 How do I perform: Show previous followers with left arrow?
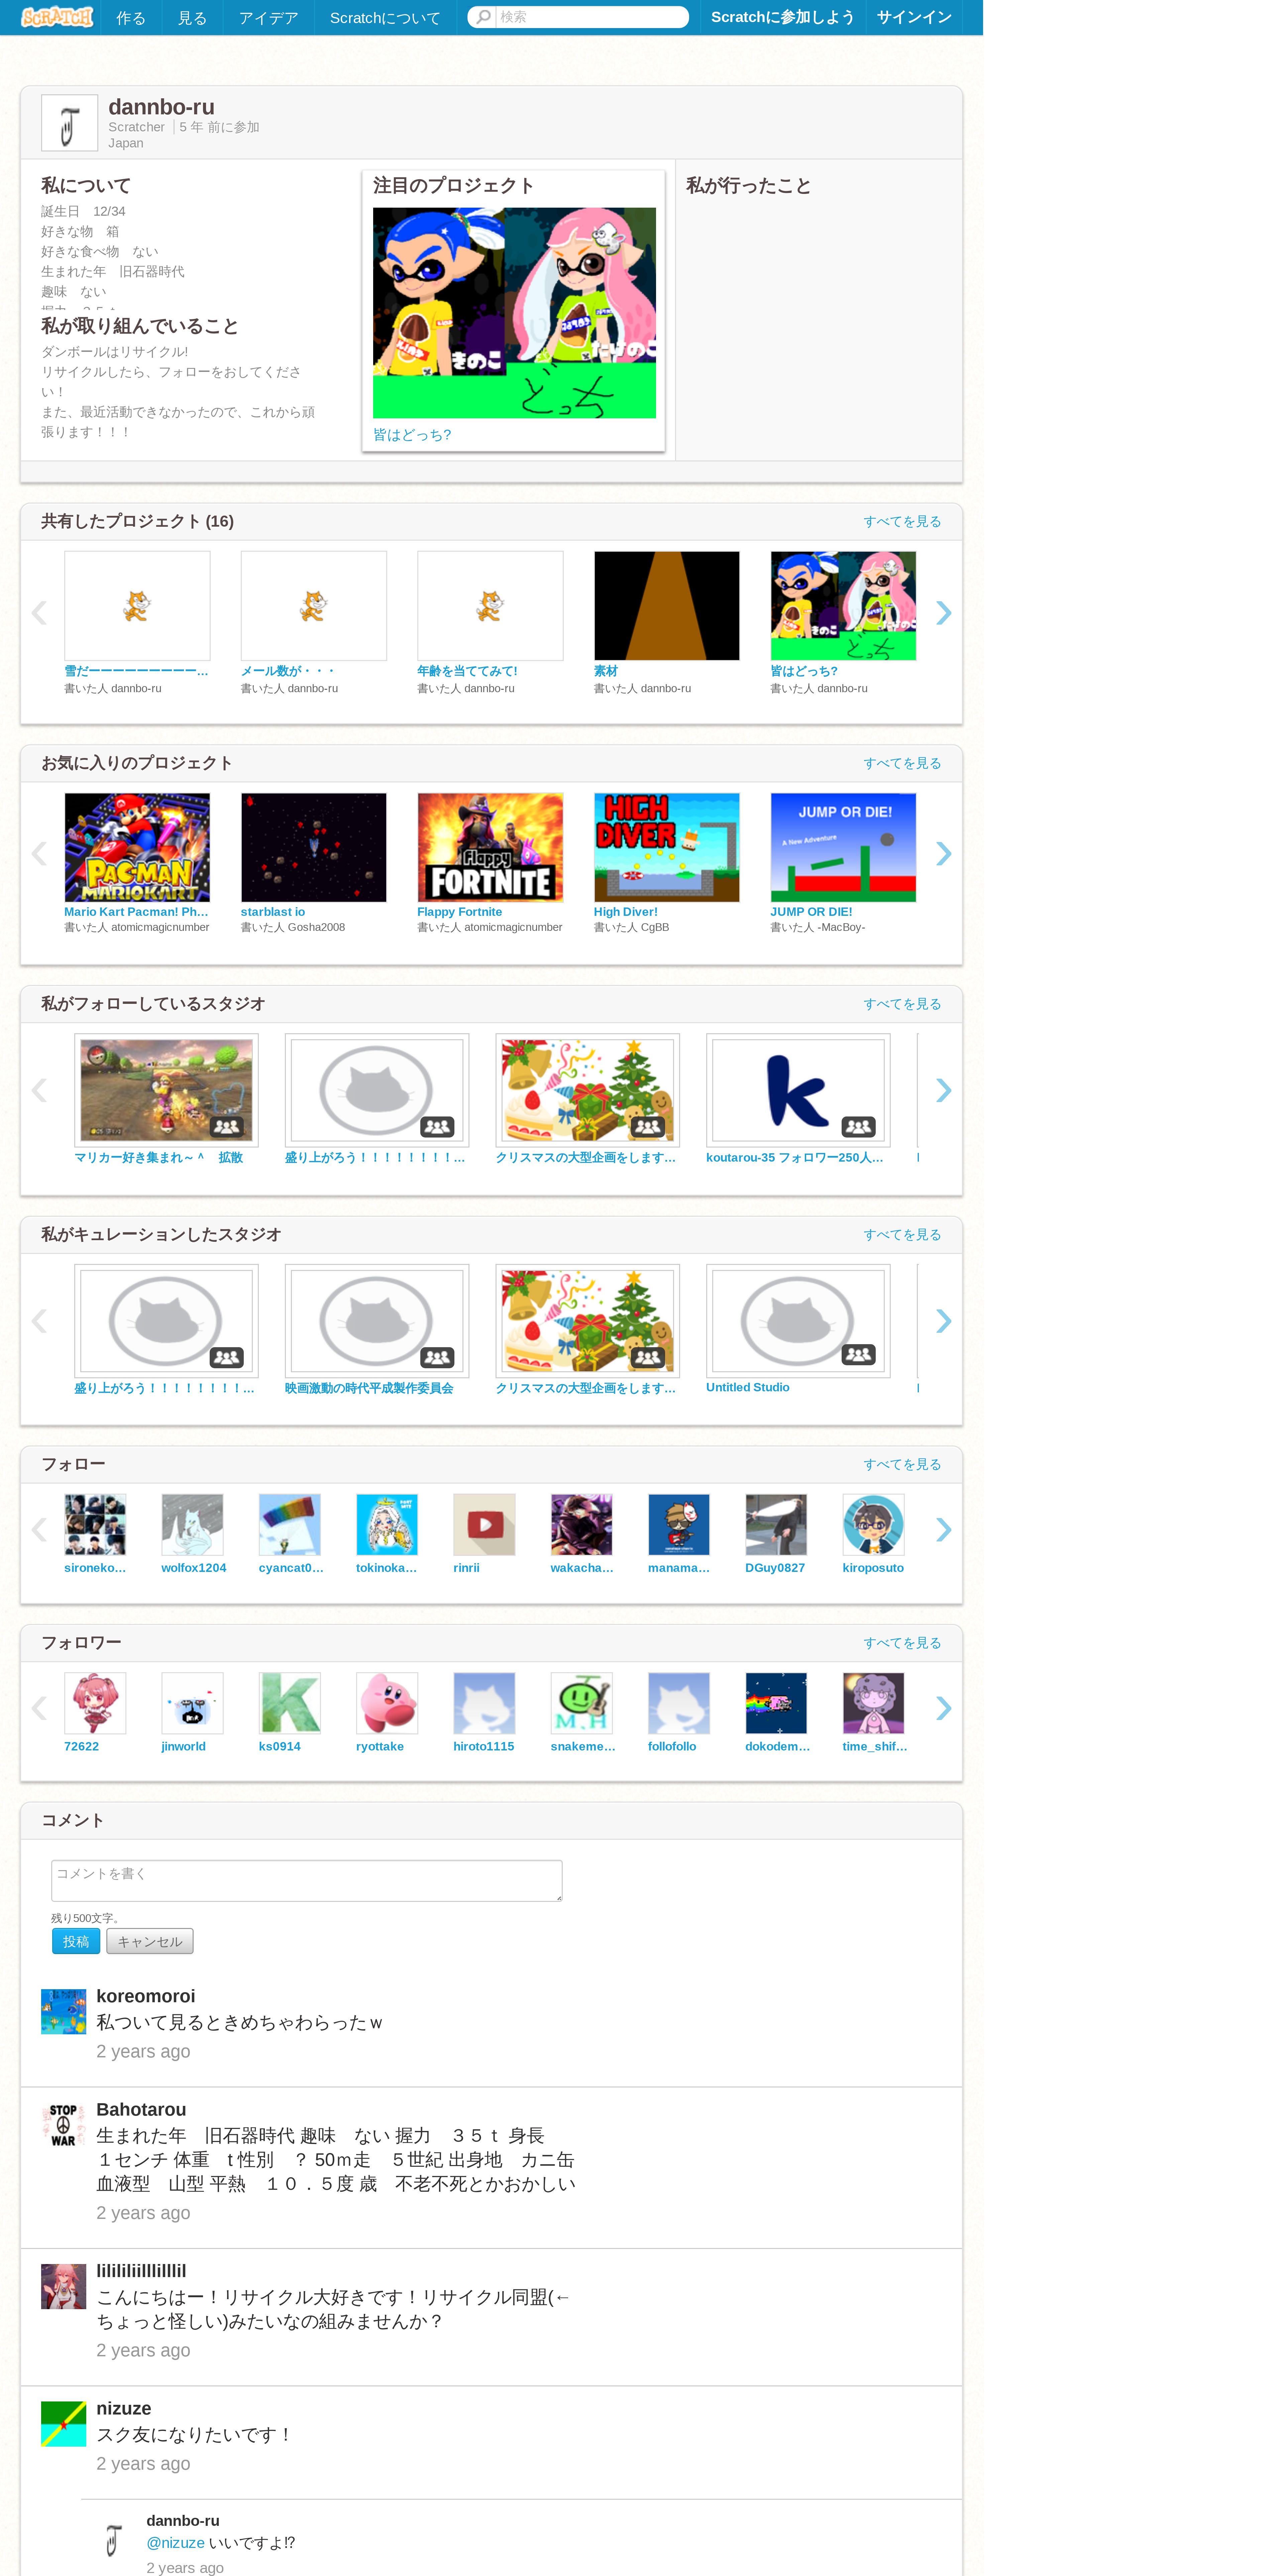pos(39,1708)
